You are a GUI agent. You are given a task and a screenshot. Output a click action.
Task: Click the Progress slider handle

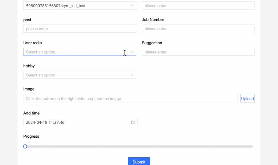point(25,146)
